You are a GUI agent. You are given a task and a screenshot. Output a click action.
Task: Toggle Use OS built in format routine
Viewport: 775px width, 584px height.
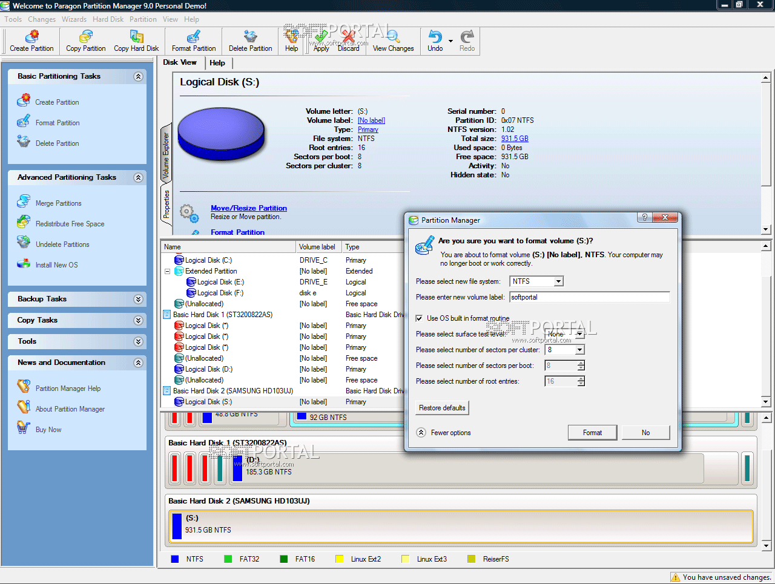[x=419, y=318]
